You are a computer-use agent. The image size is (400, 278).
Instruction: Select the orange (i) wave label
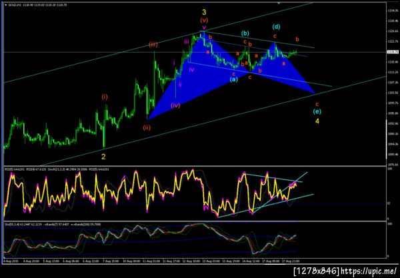(105, 97)
